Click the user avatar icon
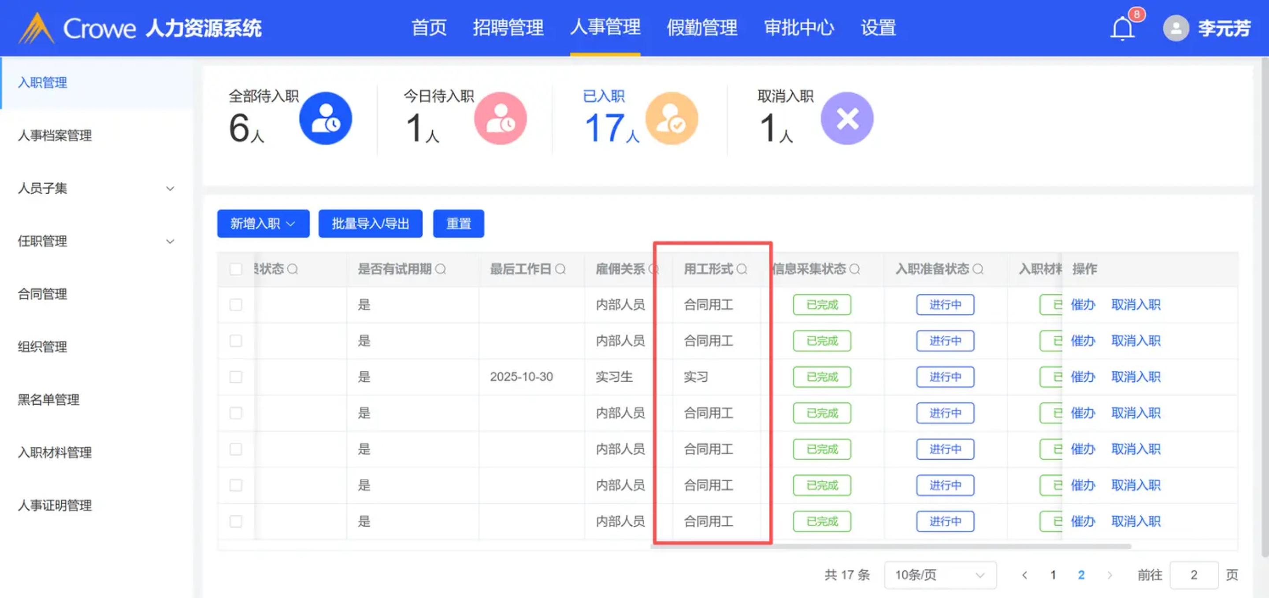This screenshot has width=1269, height=598. pos(1176,29)
